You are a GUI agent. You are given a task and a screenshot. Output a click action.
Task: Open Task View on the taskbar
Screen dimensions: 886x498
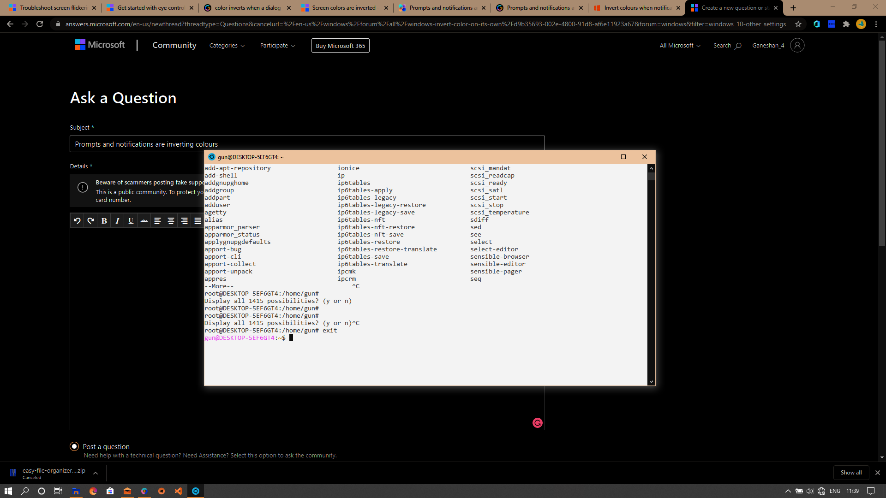click(x=58, y=491)
